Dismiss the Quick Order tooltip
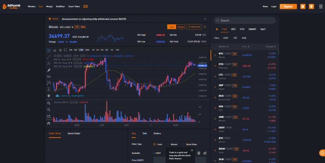 [x=192, y=150]
